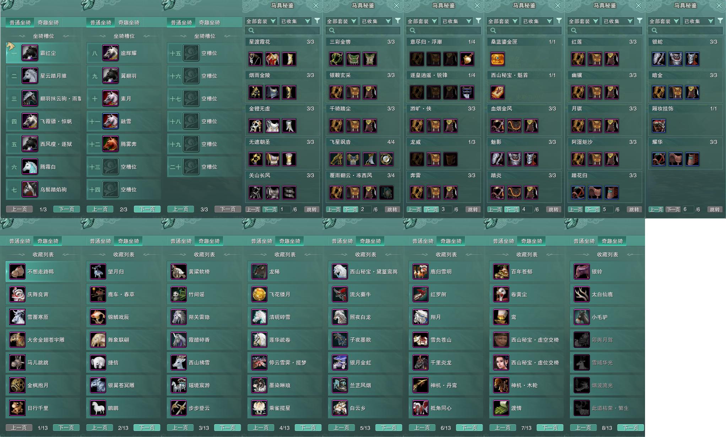Select the 西山秘宝·虚空交椅 list row
Image resolution: width=726 pixels, height=437 pixels.
coord(527,340)
